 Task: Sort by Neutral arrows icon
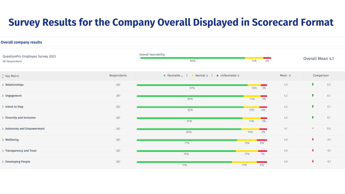(x=207, y=76)
